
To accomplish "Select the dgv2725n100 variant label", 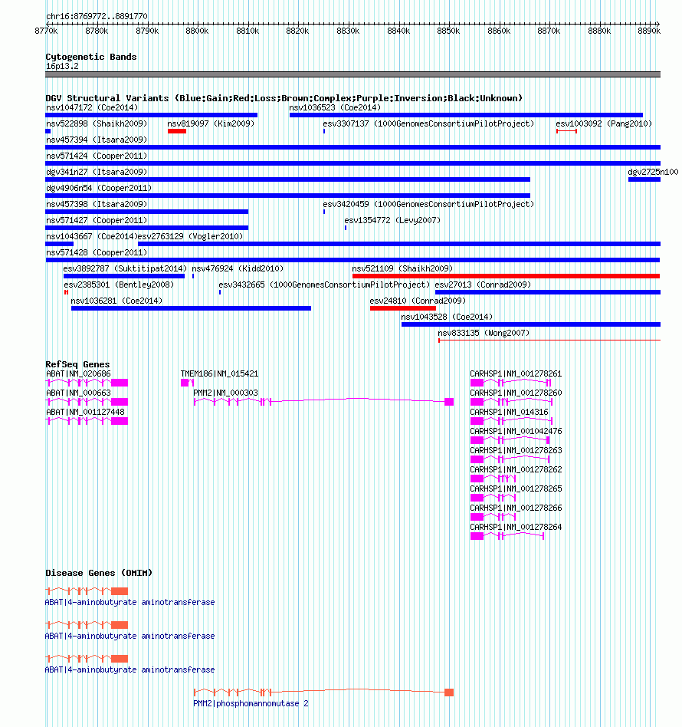I will [x=653, y=172].
